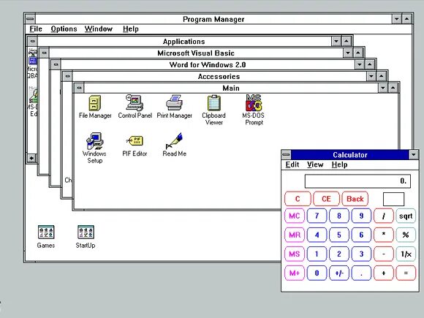
Task: Open Program Manager File menu
Action: click(x=36, y=29)
